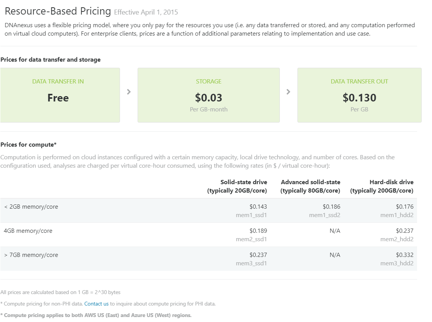Select the "> 7GB memory/core" row label
This screenshot has height=322, width=432.
tap(31, 255)
